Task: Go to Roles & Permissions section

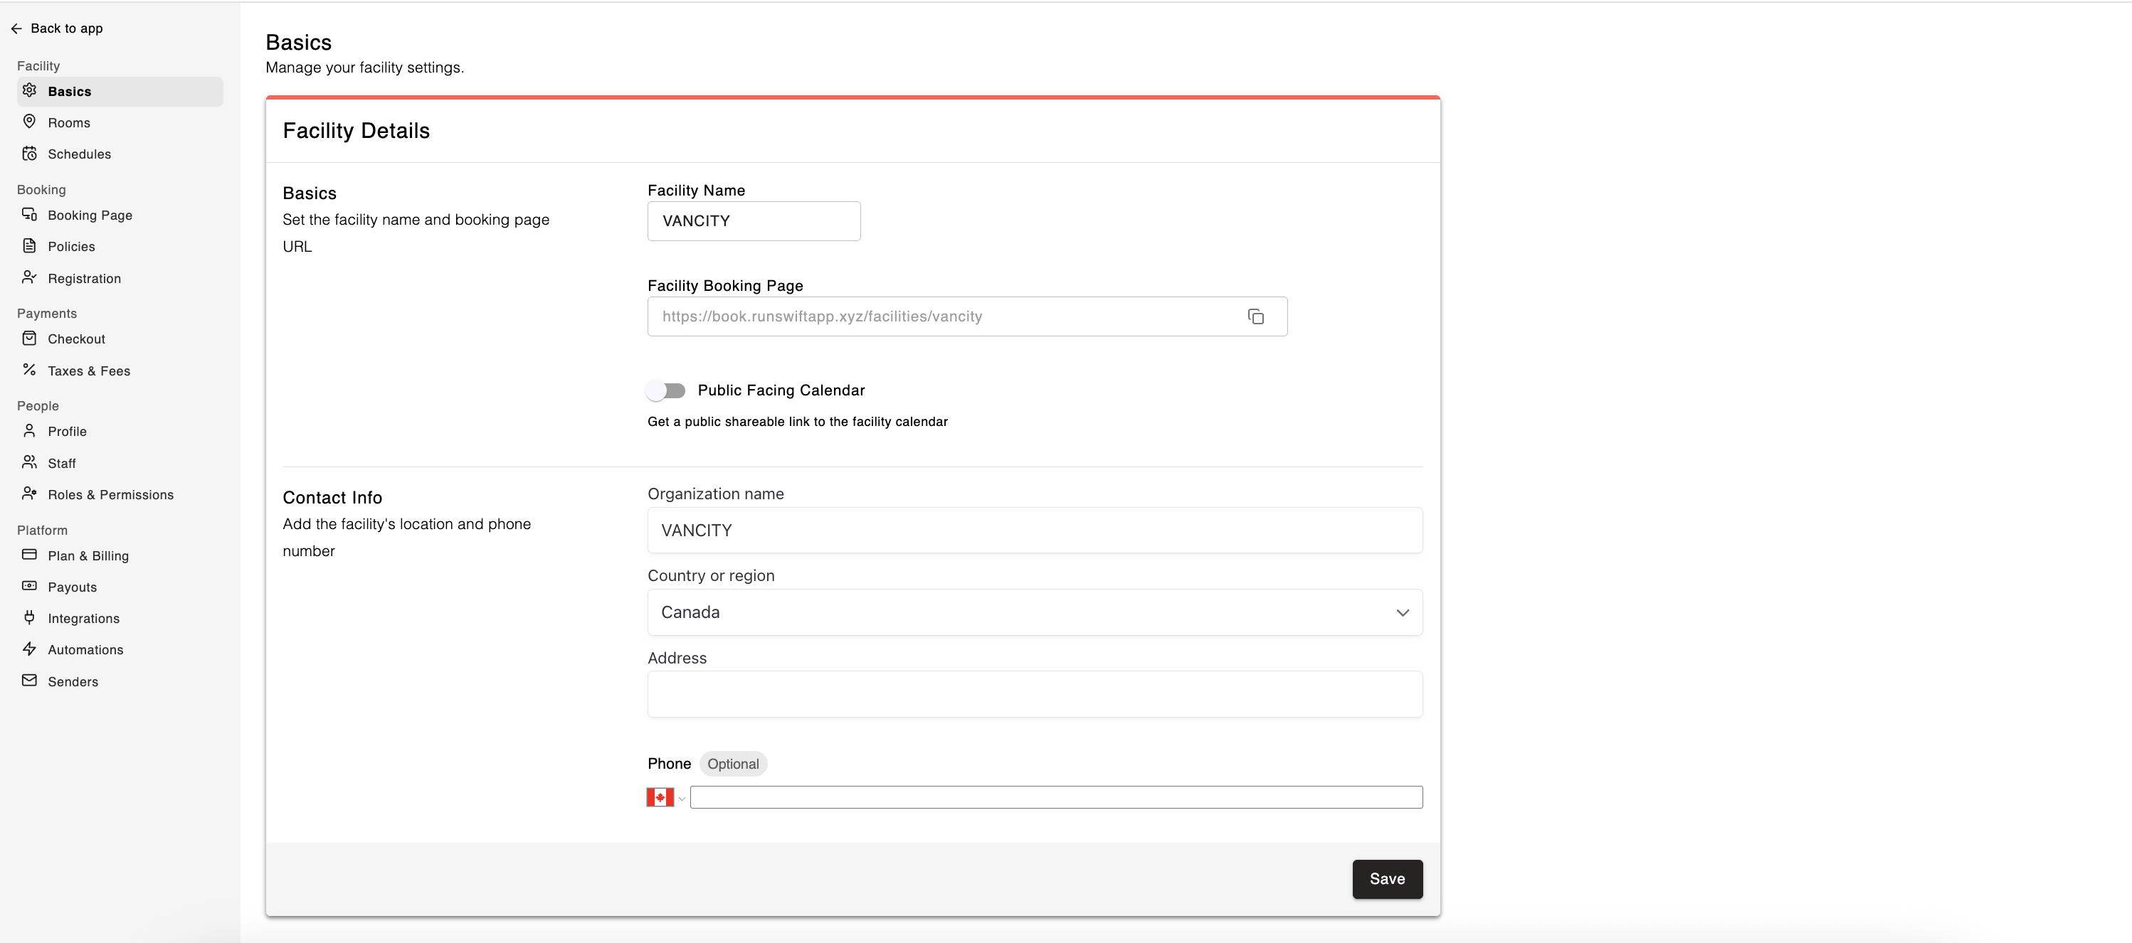Action: pos(110,495)
